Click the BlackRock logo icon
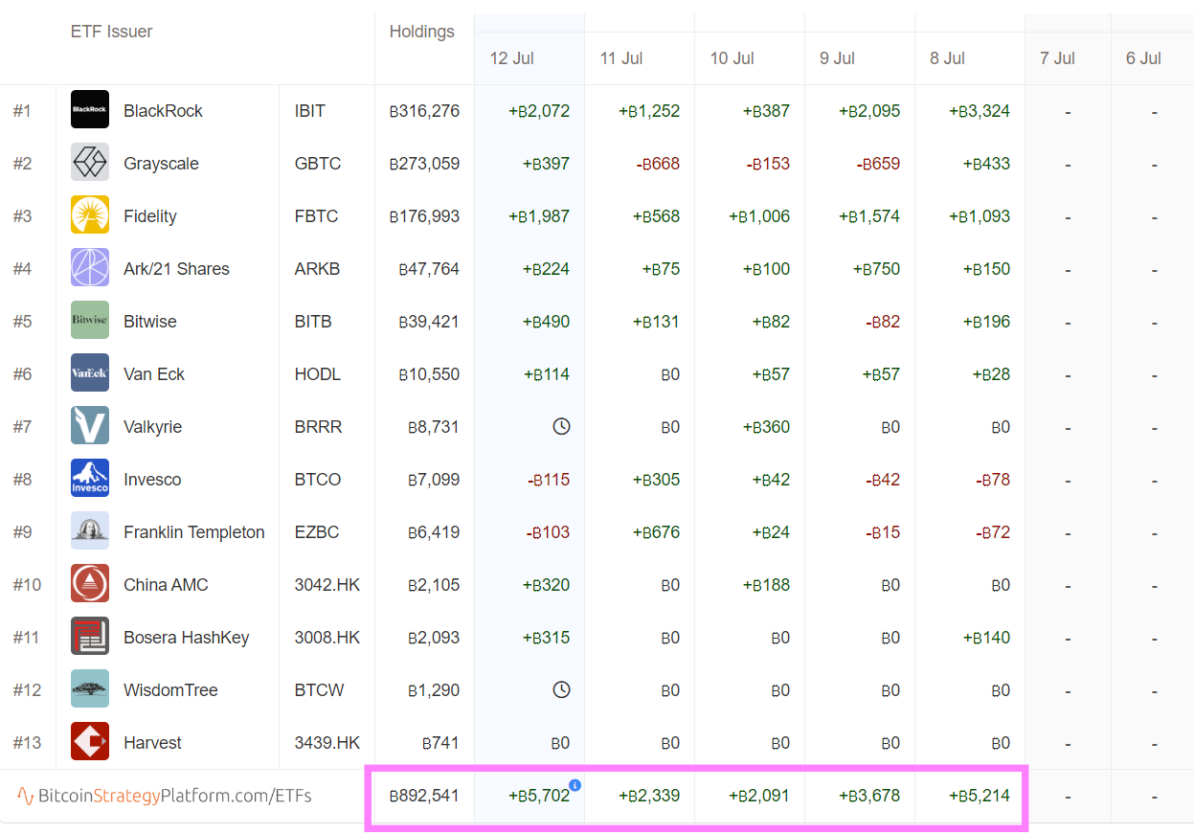The image size is (1194, 833). (x=90, y=110)
